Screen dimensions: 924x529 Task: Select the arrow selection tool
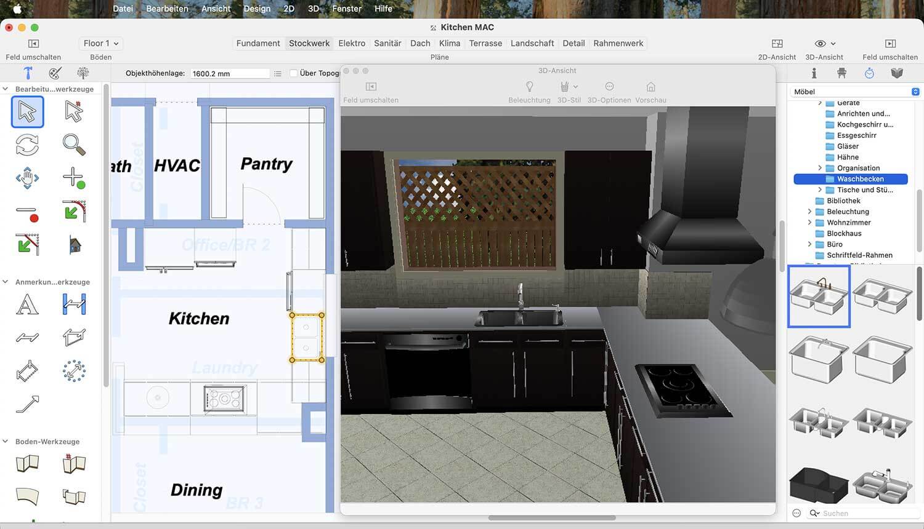coord(27,112)
